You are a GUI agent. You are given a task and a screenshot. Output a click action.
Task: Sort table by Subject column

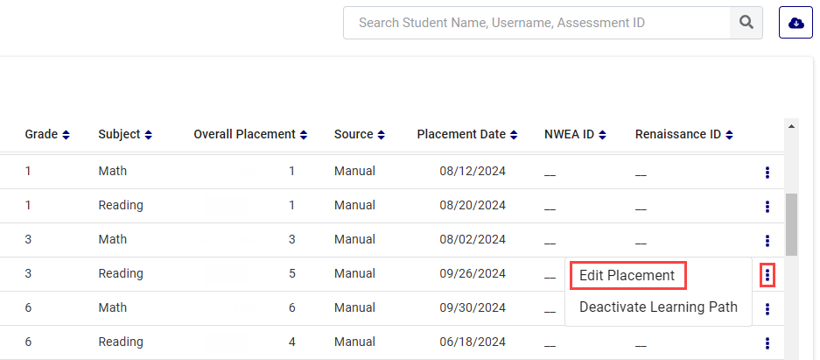point(125,135)
